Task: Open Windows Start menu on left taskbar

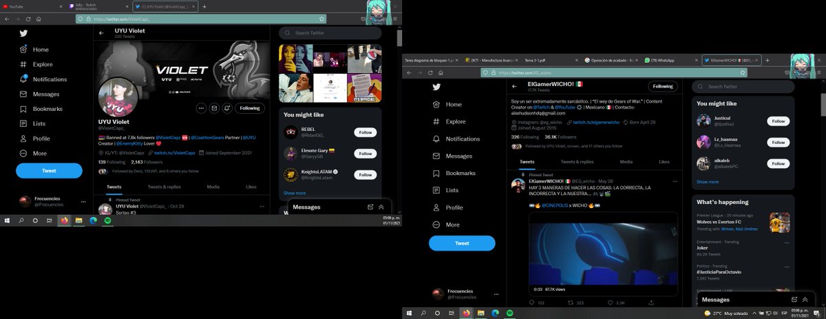Action: [x=7, y=220]
